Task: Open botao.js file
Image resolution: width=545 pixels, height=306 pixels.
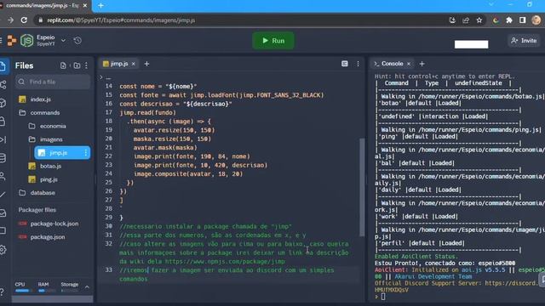Action: 50,167
